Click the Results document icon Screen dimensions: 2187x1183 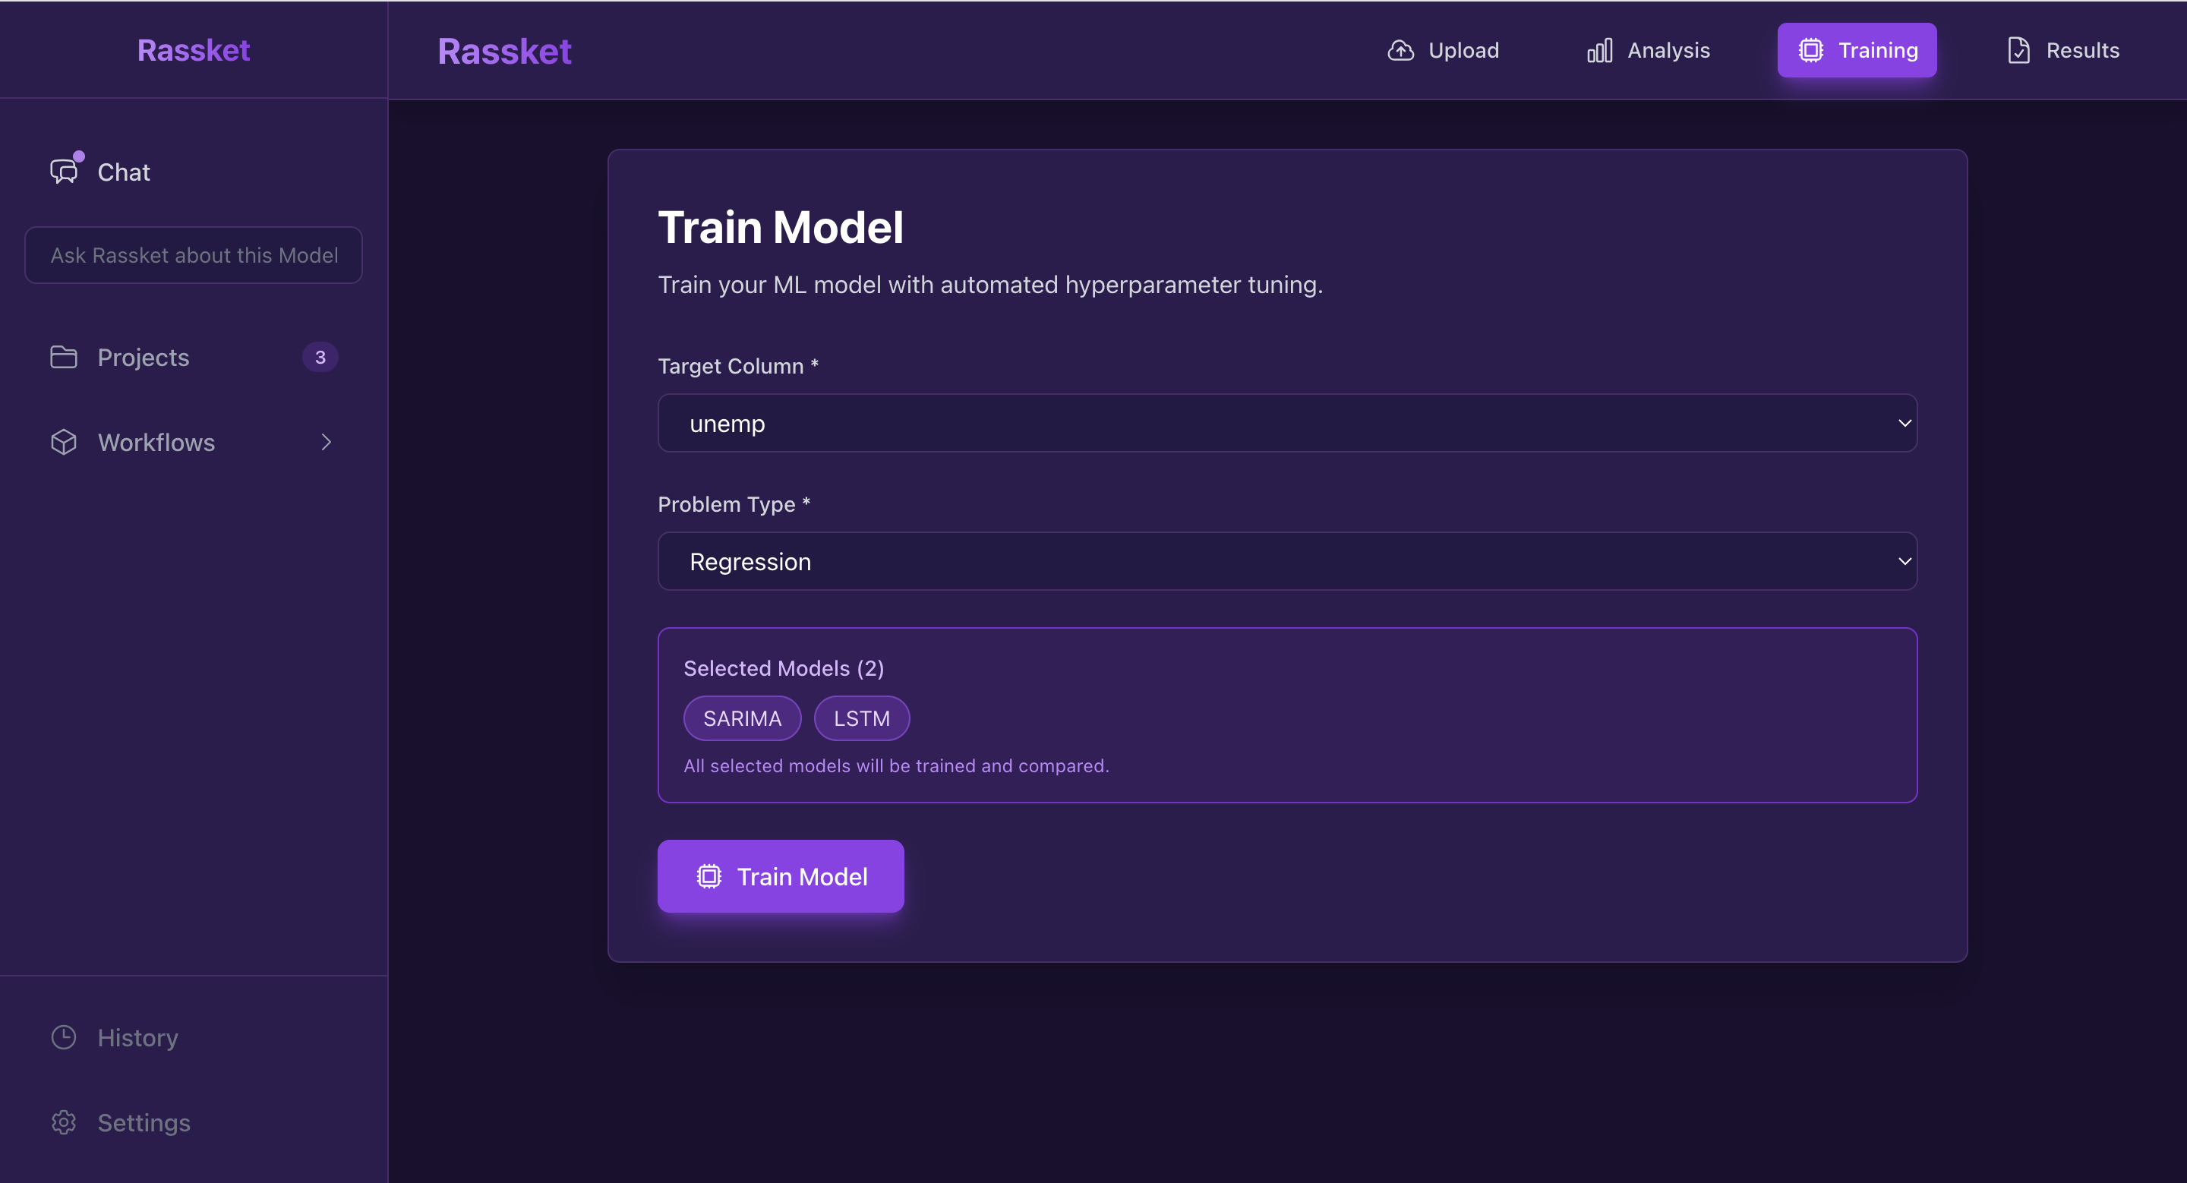[2019, 50]
